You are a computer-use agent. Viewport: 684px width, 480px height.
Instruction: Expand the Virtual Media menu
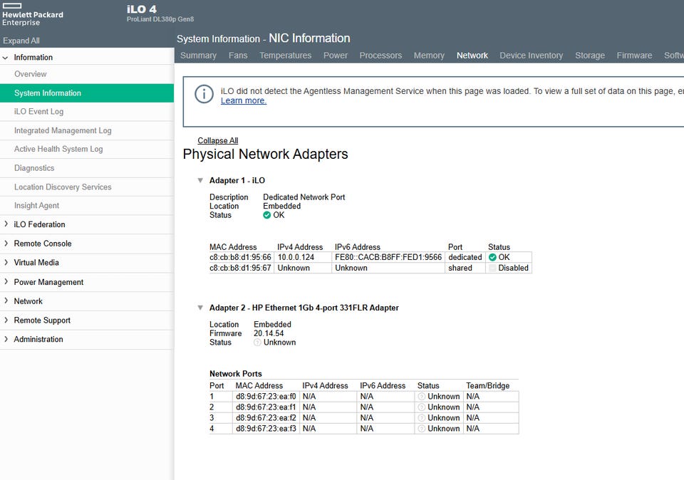(6, 263)
